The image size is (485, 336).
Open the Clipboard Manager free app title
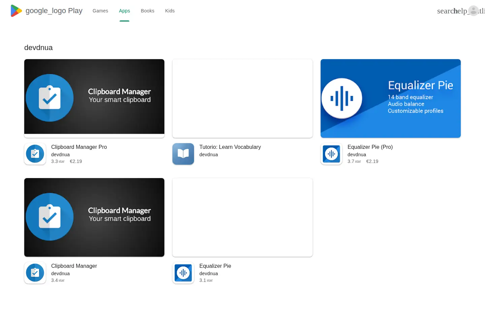tap(74, 266)
